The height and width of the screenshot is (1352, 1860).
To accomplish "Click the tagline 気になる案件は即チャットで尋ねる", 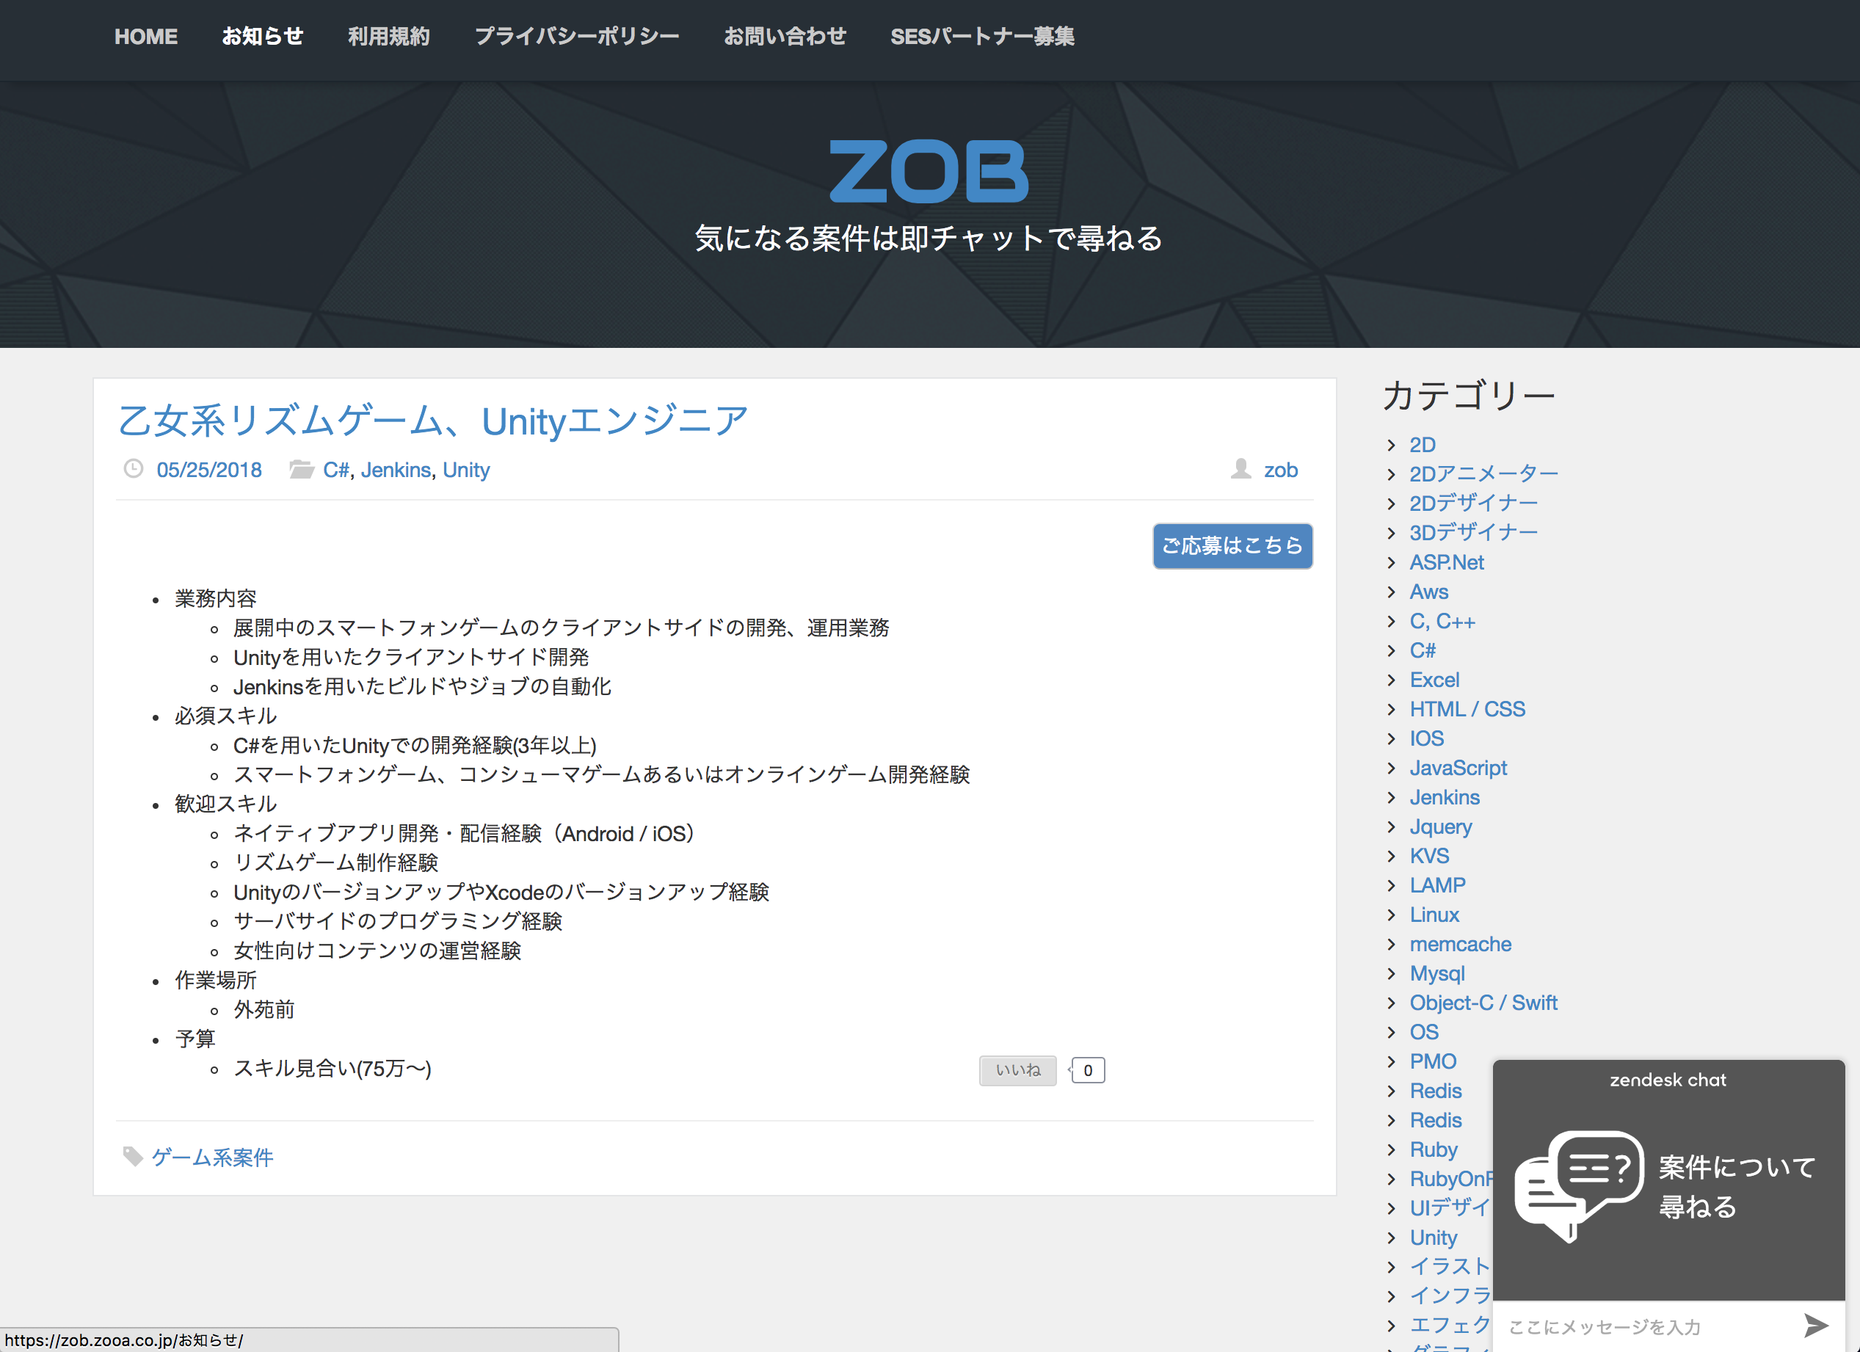I will (x=929, y=239).
